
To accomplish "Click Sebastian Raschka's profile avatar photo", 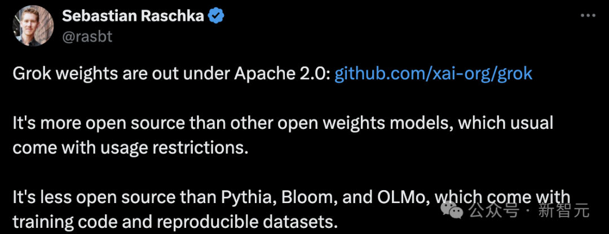I will 33,27.
